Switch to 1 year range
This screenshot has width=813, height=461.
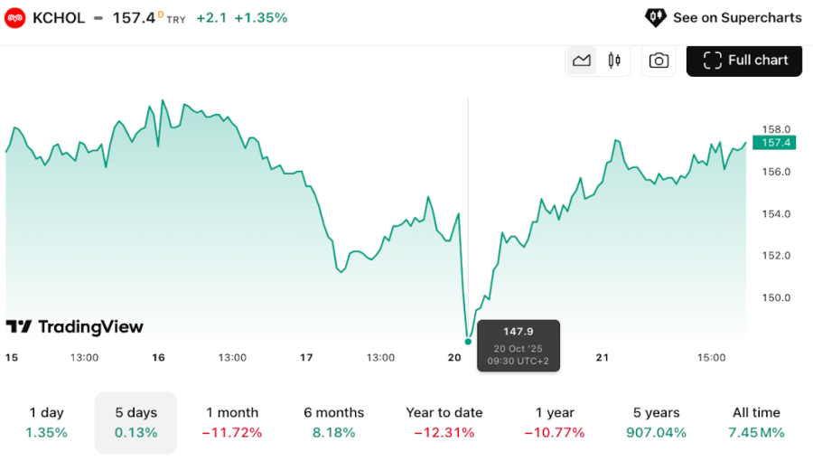click(555, 422)
